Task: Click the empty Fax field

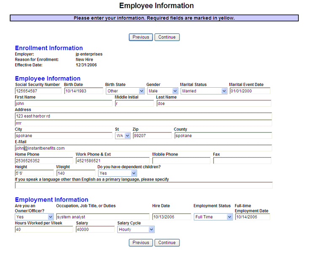Action: (x=242, y=161)
